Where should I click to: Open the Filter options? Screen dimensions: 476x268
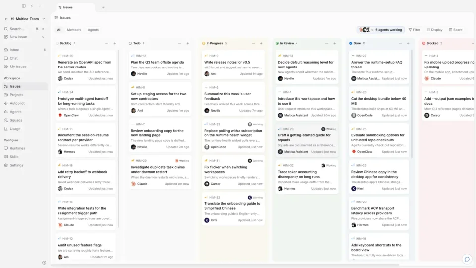[415, 30]
